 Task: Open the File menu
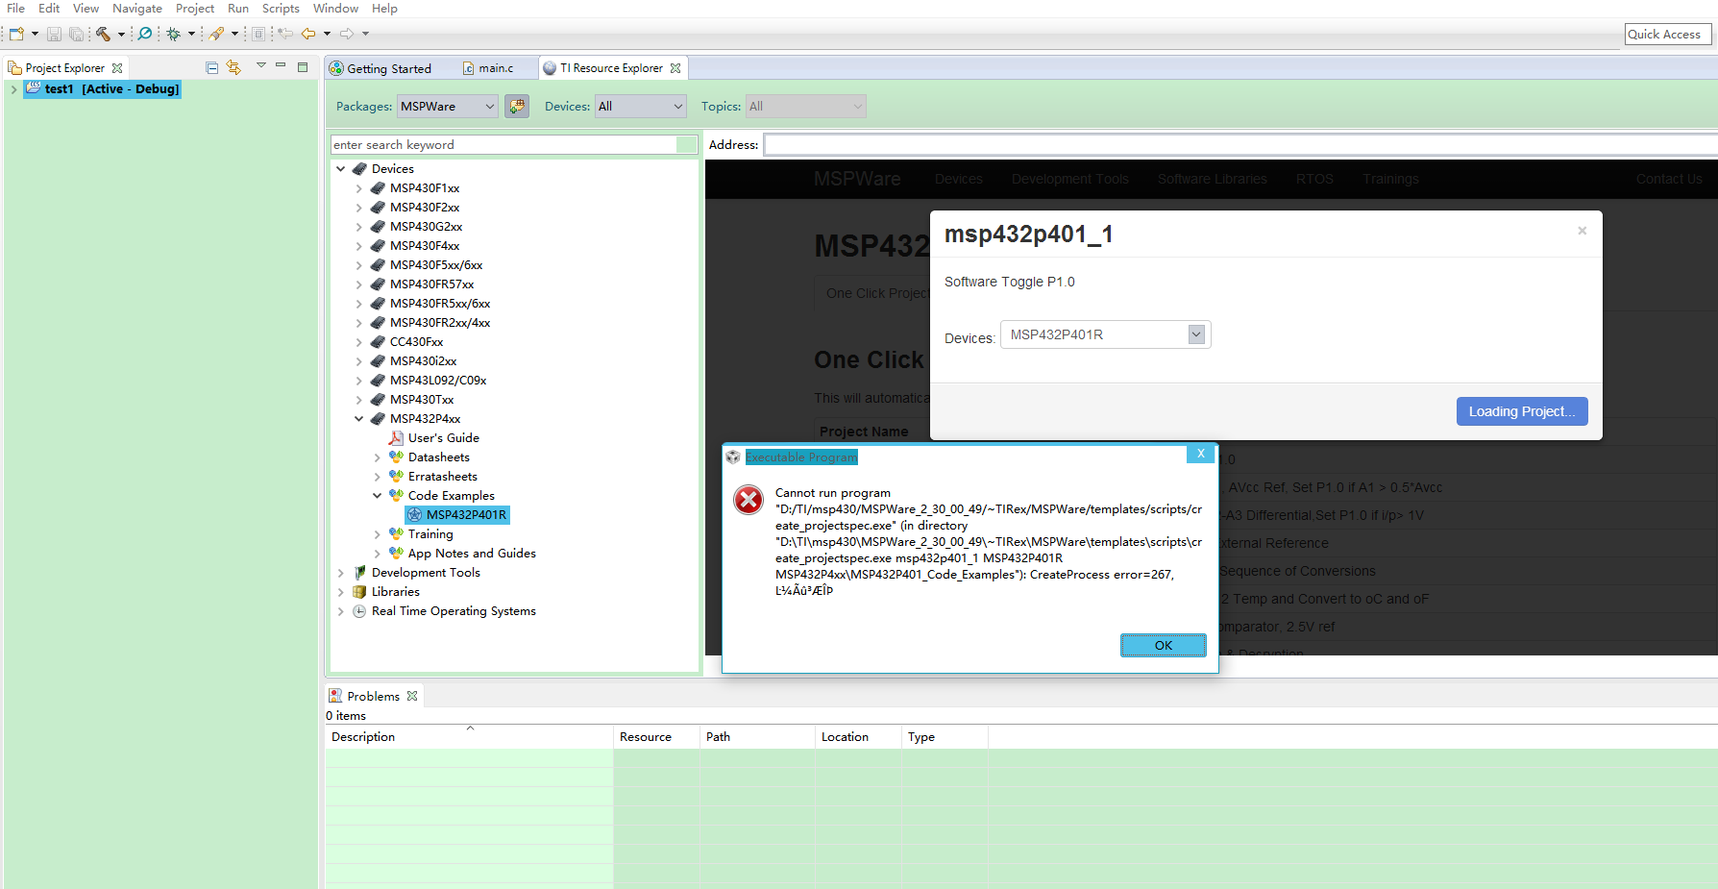[16, 9]
